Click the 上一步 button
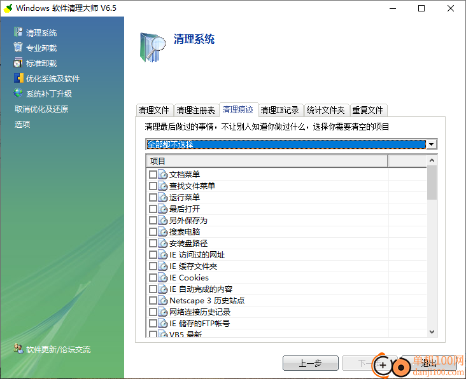Image resolution: width=466 pixels, height=379 pixels. point(310,363)
